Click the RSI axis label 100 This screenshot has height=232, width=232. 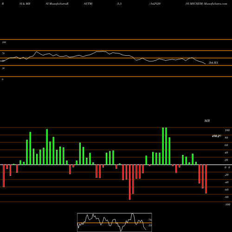4,42
